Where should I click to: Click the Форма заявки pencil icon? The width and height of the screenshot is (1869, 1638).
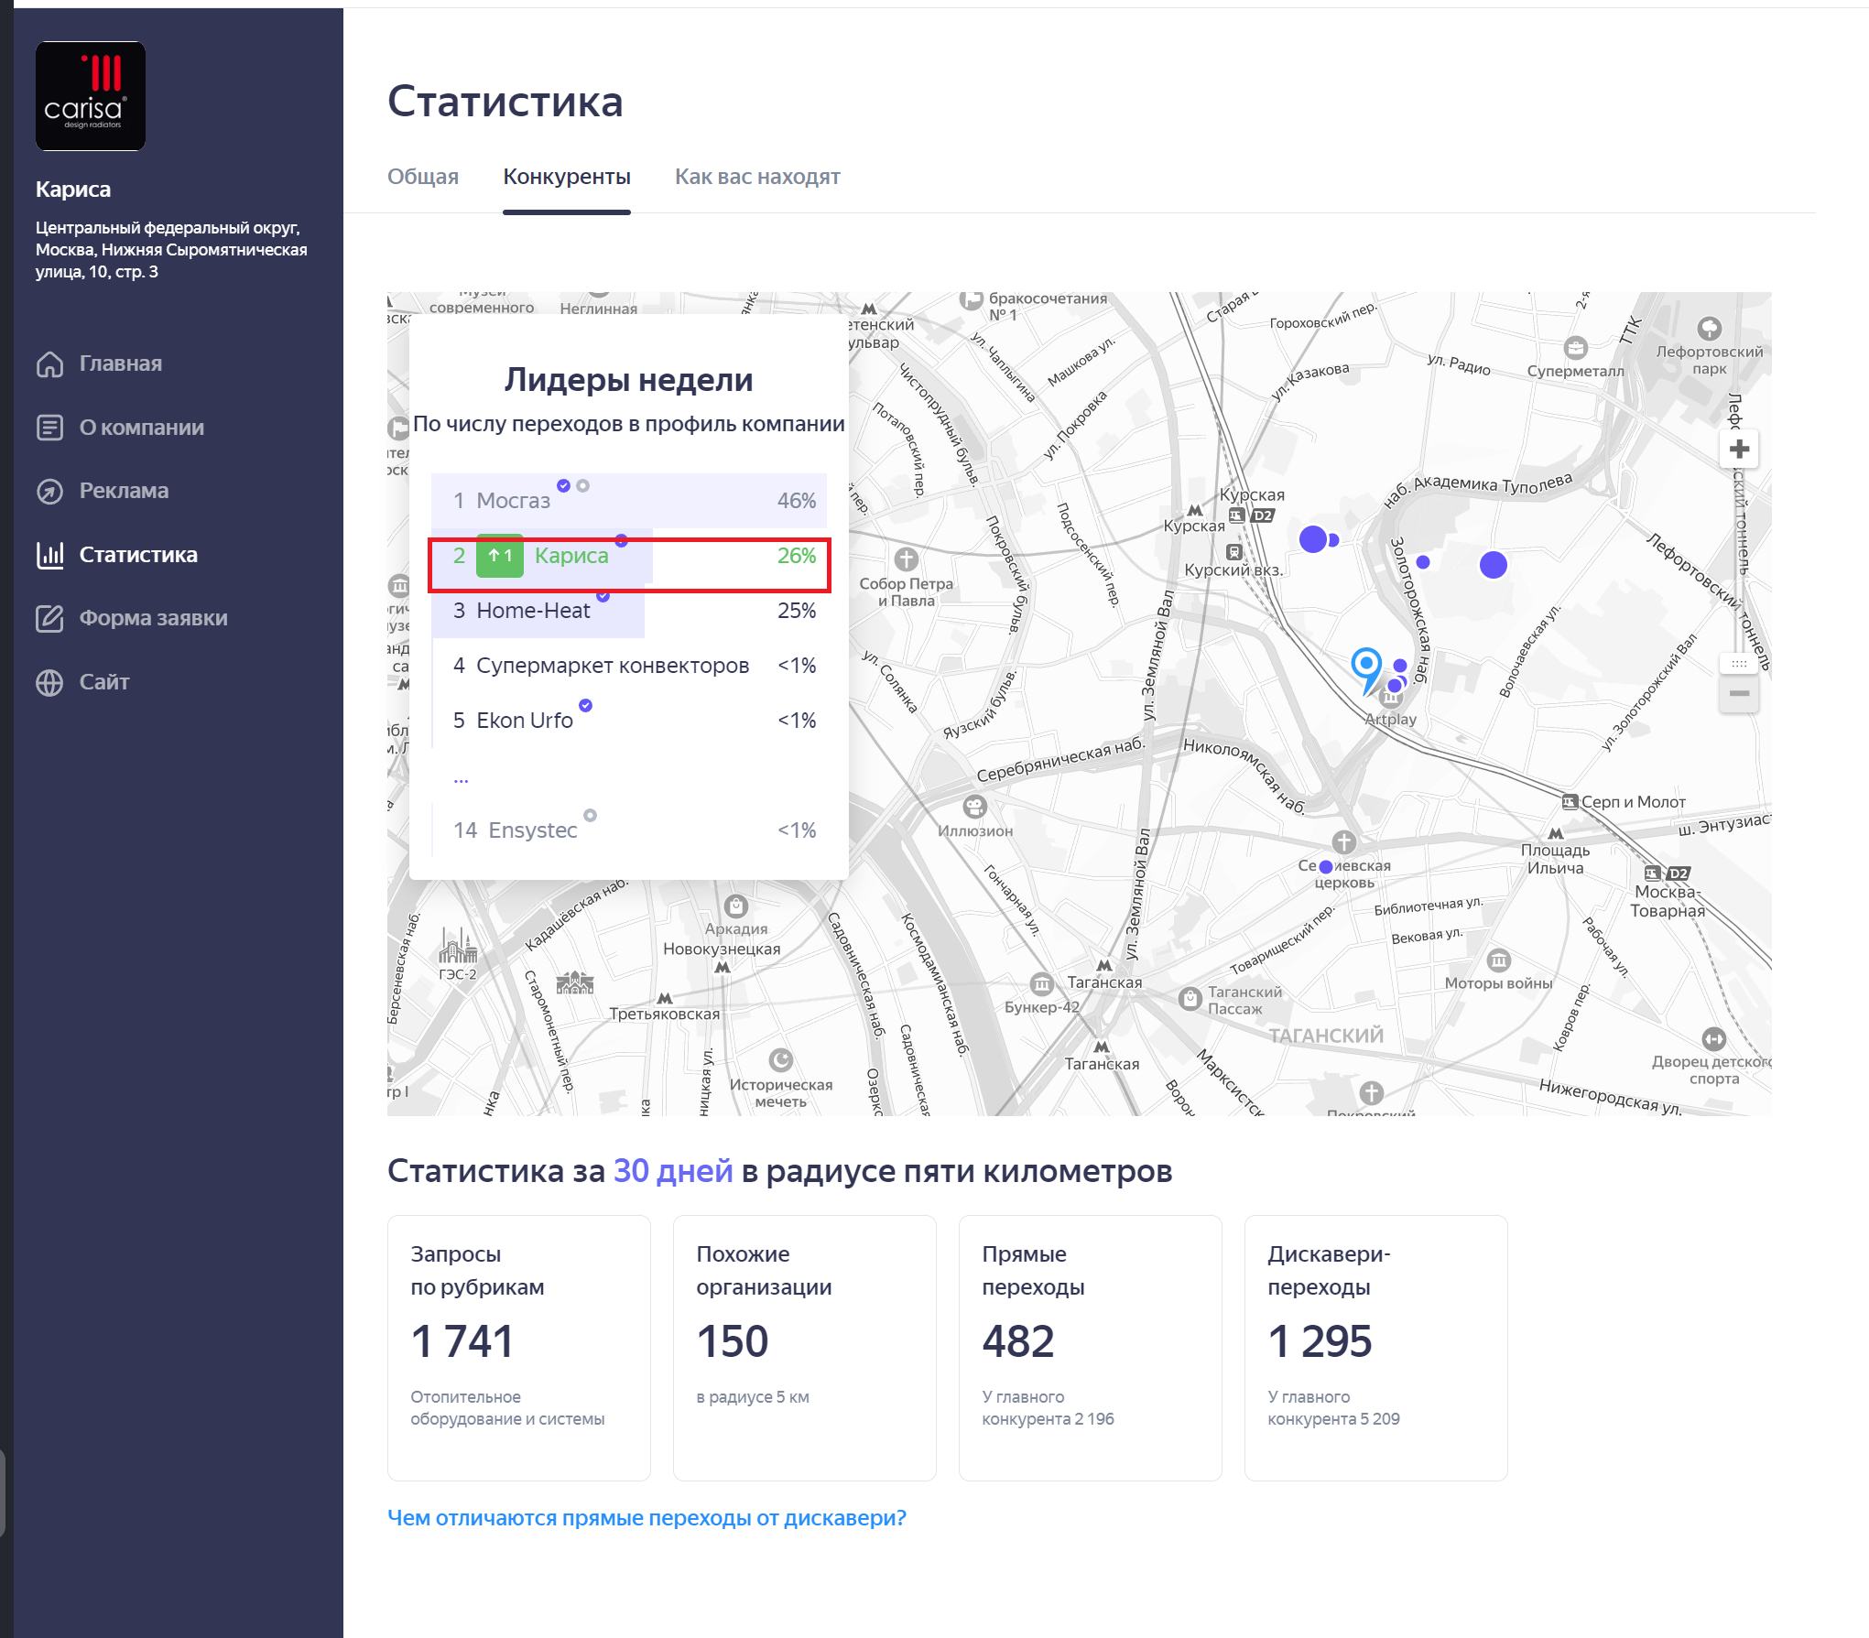pos(49,618)
